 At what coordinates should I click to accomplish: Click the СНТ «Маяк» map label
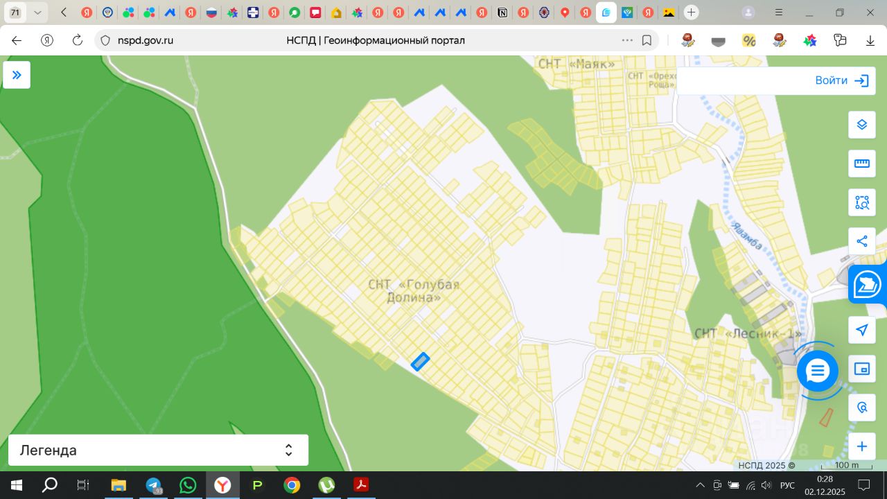click(x=577, y=64)
